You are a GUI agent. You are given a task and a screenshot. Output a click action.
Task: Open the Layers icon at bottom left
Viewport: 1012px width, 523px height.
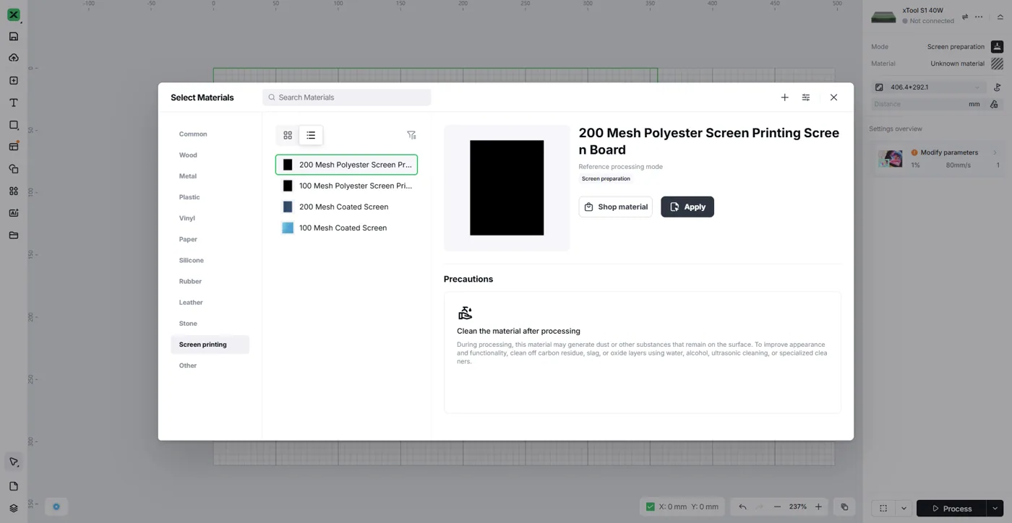[13, 509]
